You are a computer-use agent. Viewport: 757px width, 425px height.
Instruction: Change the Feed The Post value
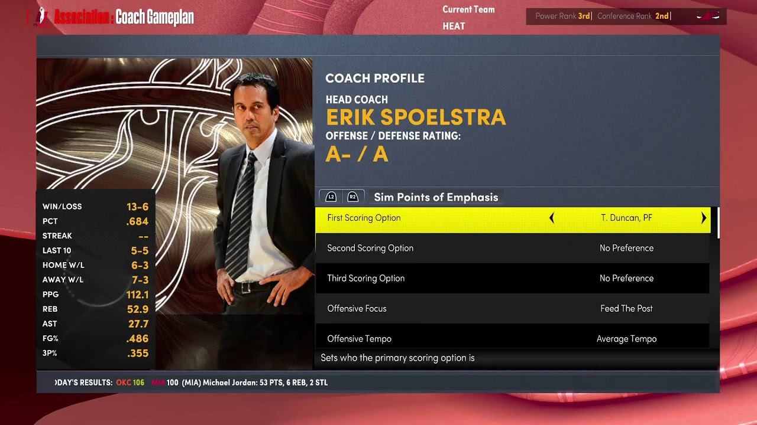click(x=627, y=308)
